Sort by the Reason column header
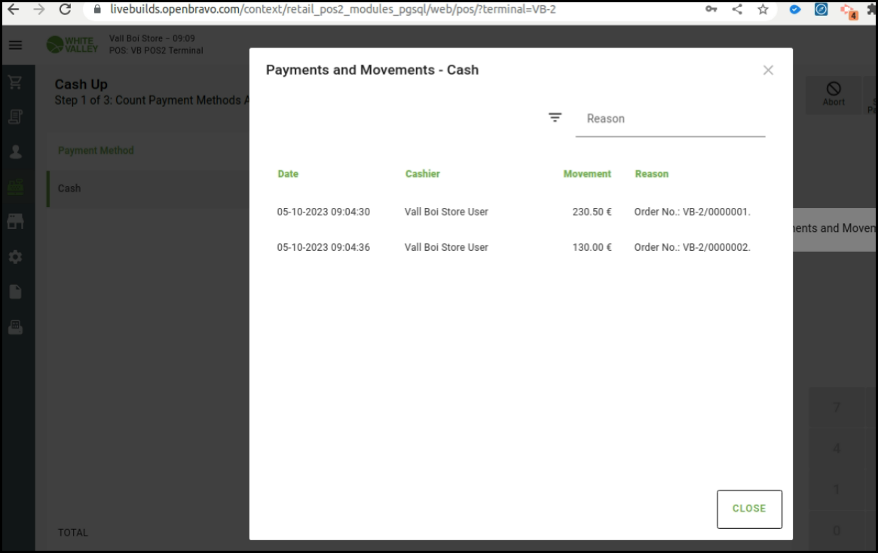The width and height of the screenshot is (878, 553). pos(651,174)
